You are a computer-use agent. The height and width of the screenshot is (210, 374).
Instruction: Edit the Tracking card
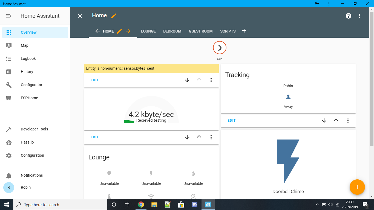click(231, 120)
